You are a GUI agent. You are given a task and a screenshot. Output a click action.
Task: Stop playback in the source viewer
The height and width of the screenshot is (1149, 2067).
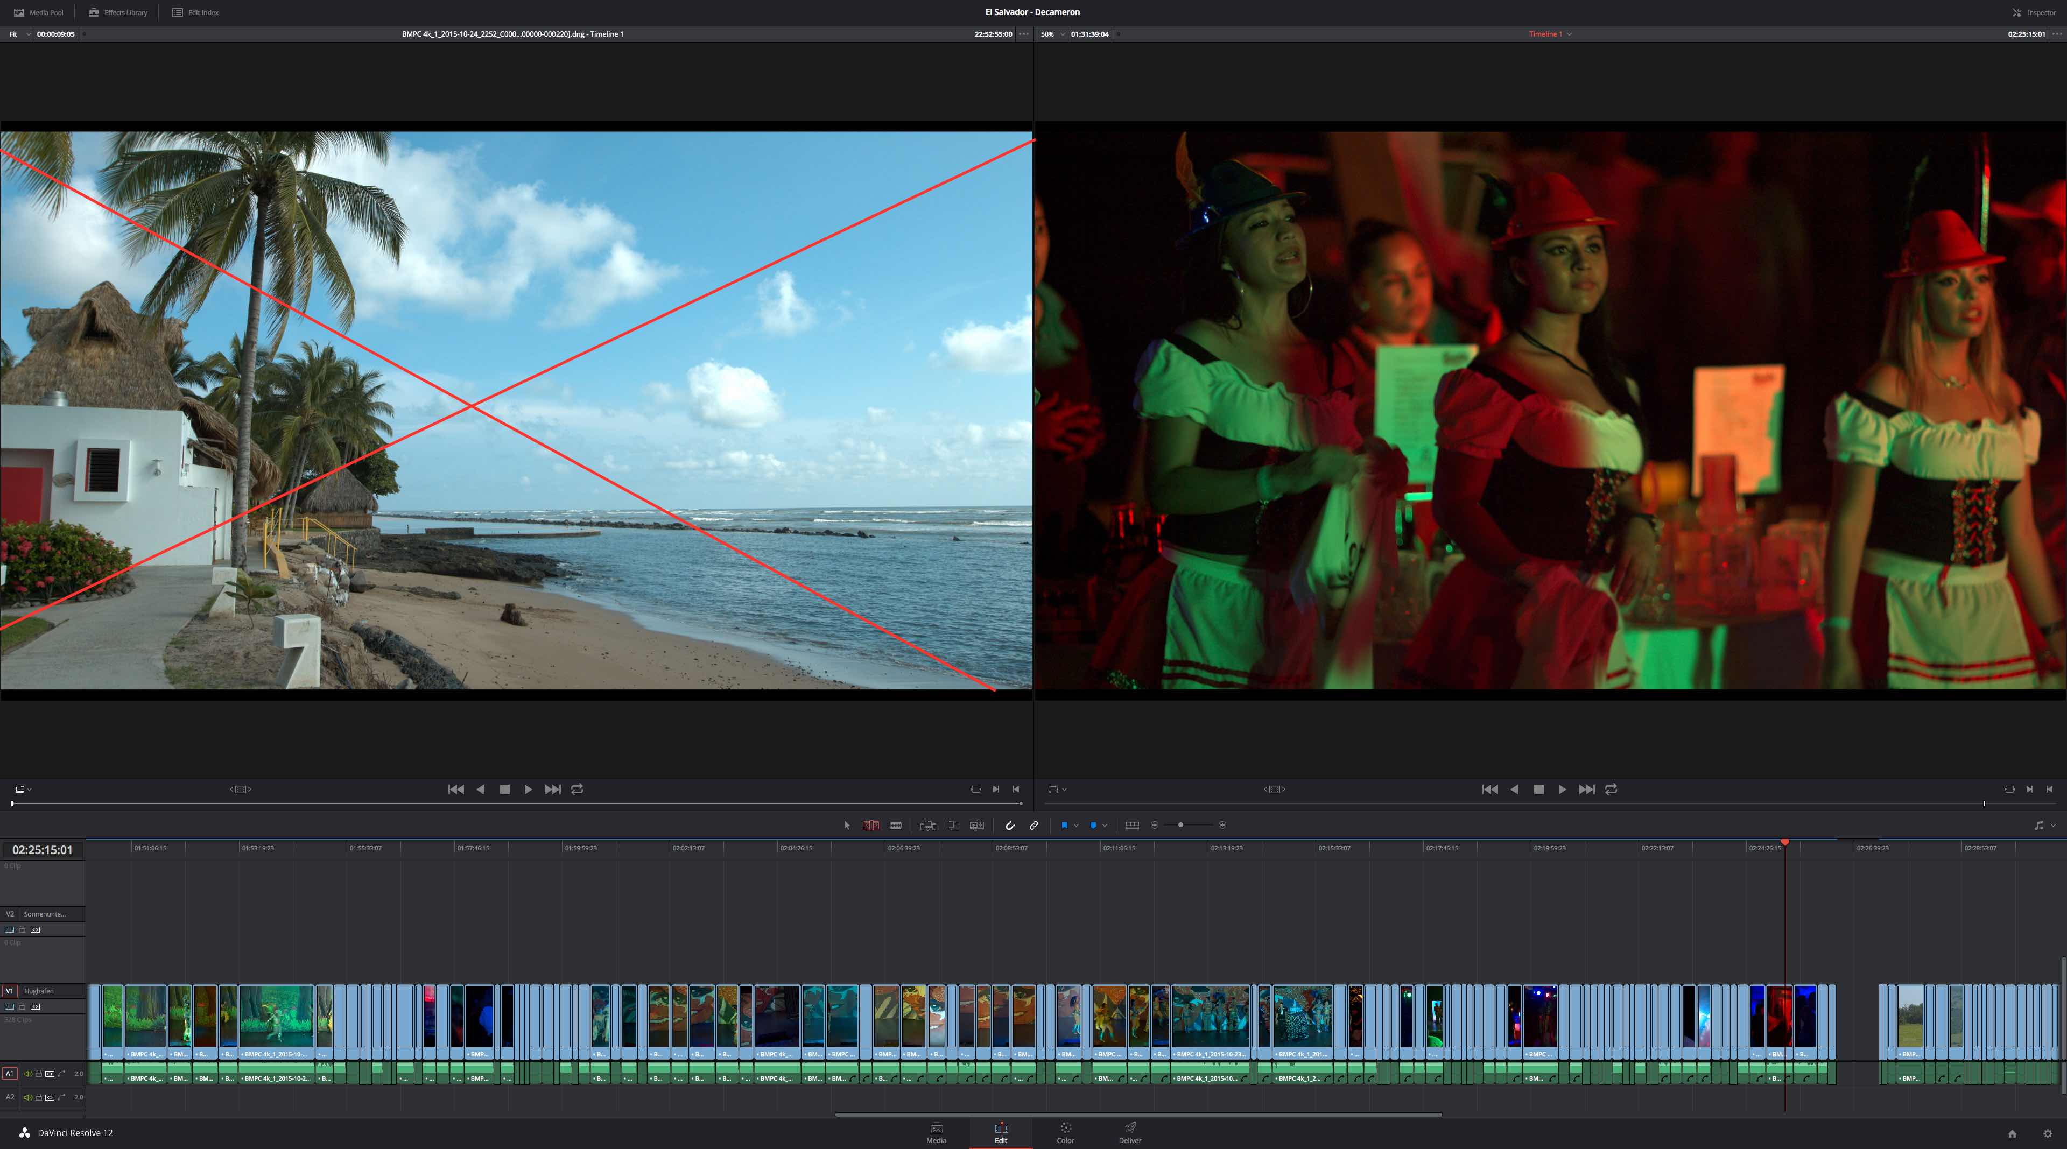[505, 790]
